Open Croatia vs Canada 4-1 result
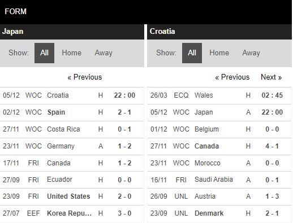 click(x=219, y=146)
